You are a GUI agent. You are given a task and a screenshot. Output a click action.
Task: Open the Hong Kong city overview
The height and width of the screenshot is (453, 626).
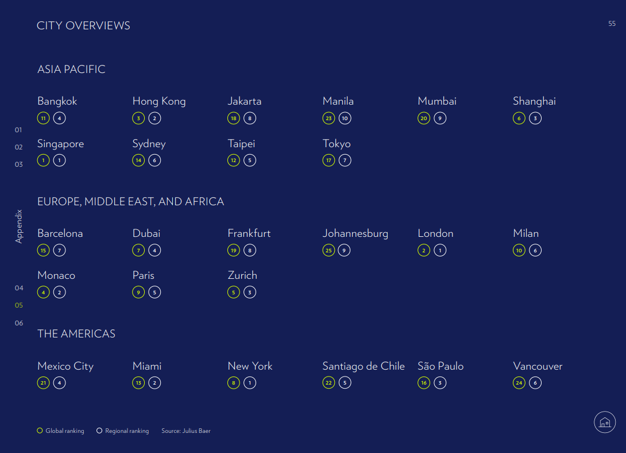pyautogui.click(x=159, y=101)
